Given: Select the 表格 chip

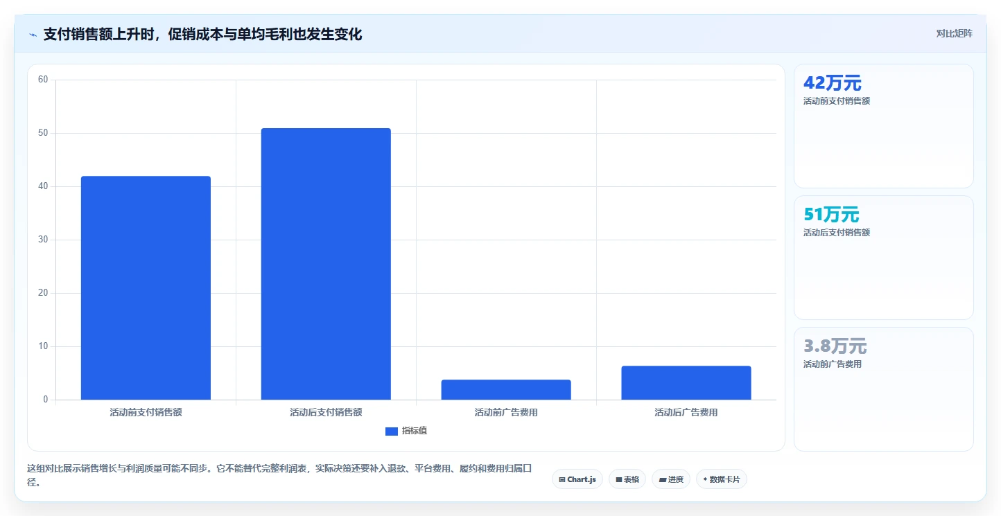Looking at the screenshot, I should 627,479.
